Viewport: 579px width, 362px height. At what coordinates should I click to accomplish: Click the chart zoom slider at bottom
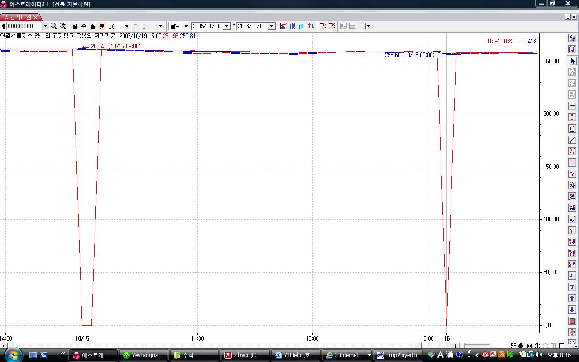[x=476, y=346]
